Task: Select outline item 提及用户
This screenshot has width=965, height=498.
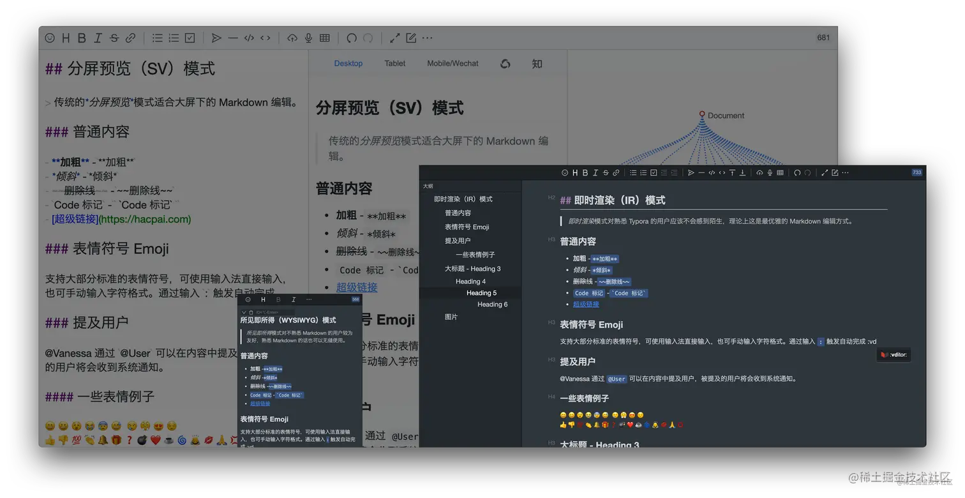Action: (458, 241)
